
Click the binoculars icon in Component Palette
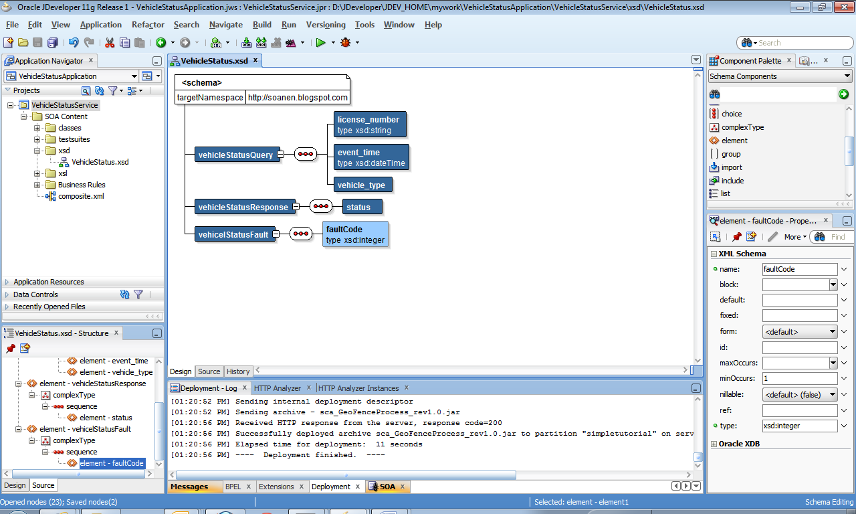[715, 94]
